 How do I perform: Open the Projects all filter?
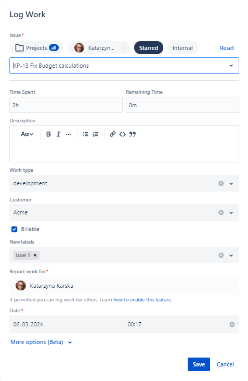tap(36, 48)
